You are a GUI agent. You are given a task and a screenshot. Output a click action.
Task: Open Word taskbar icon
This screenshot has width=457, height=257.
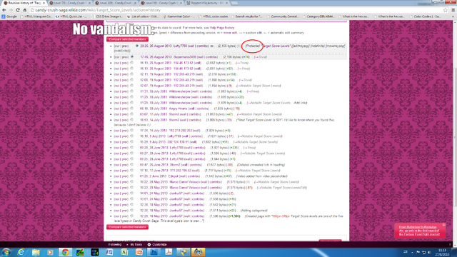click(x=109, y=252)
